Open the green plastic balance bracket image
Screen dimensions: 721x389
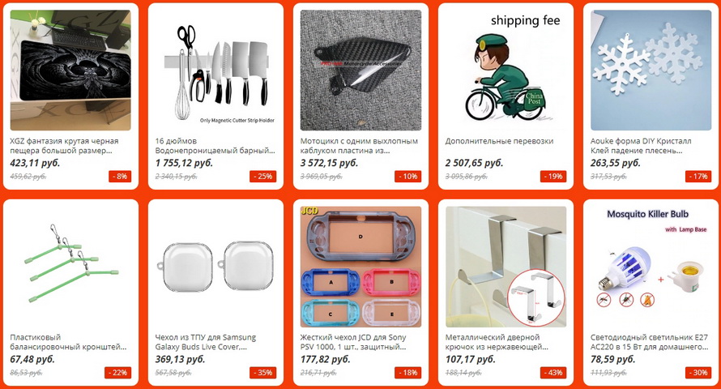(x=70, y=267)
